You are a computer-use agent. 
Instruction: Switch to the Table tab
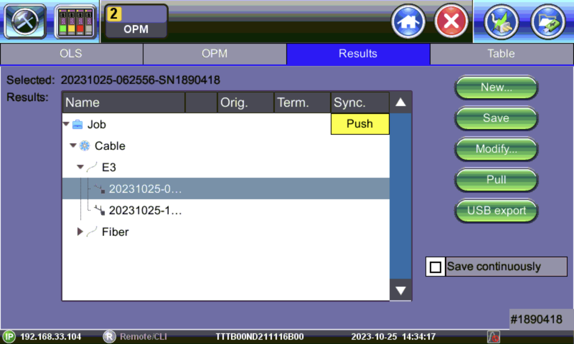501,54
